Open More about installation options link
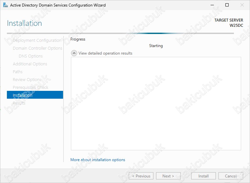This screenshot has width=250, height=183. click(x=98, y=160)
